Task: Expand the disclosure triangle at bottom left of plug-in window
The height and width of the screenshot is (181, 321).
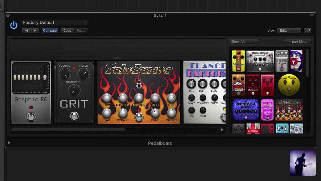Action: [9, 143]
